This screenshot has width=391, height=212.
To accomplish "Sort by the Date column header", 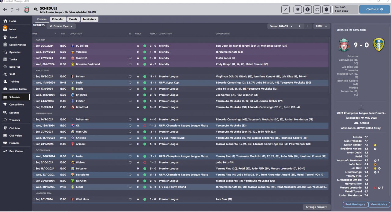I will pyautogui.click(x=35, y=34).
